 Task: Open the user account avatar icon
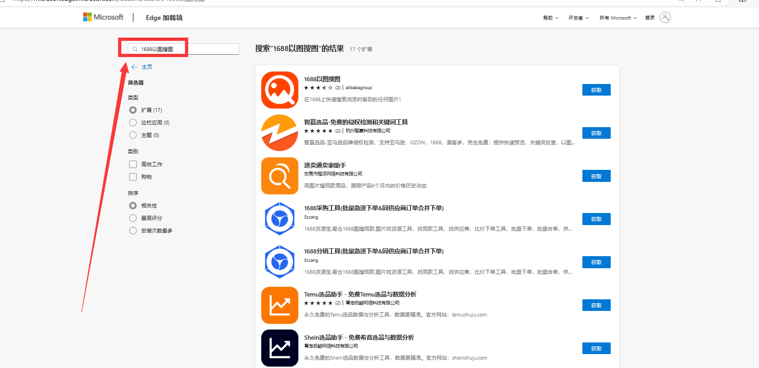pyautogui.click(x=665, y=18)
